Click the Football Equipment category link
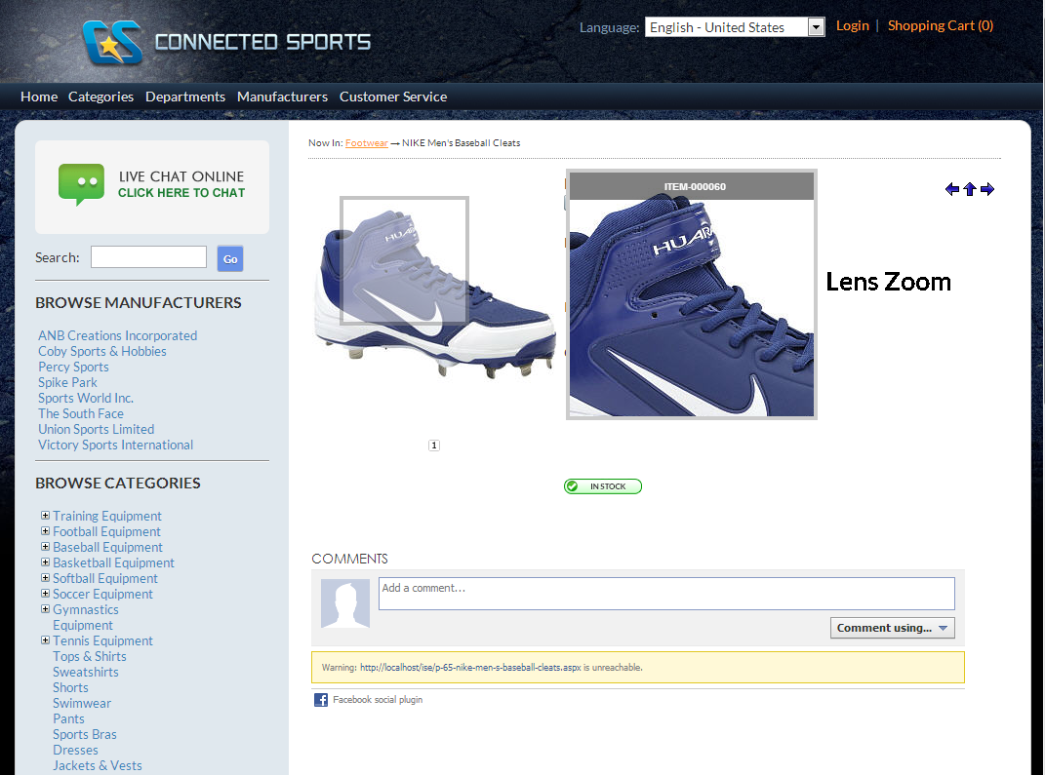Image resolution: width=1045 pixels, height=775 pixels. click(x=106, y=531)
